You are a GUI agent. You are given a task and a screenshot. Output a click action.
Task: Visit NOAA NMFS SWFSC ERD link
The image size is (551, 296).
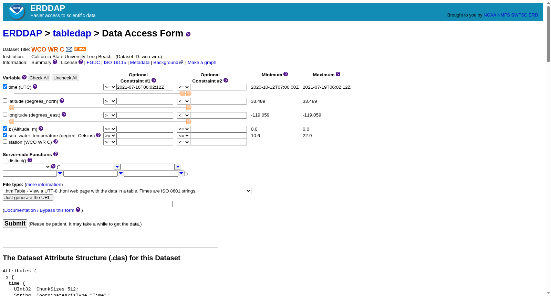click(x=511, y=15)
